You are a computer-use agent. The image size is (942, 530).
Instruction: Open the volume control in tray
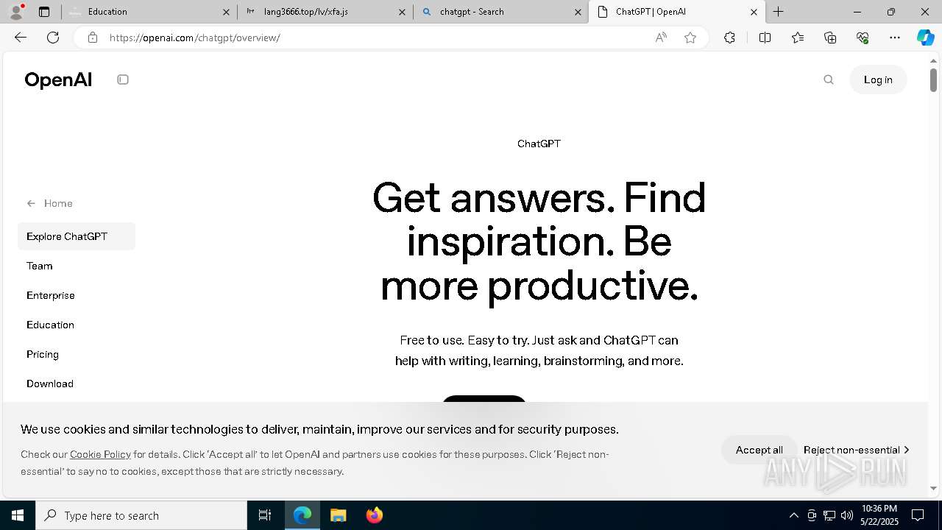coord(847,515)
